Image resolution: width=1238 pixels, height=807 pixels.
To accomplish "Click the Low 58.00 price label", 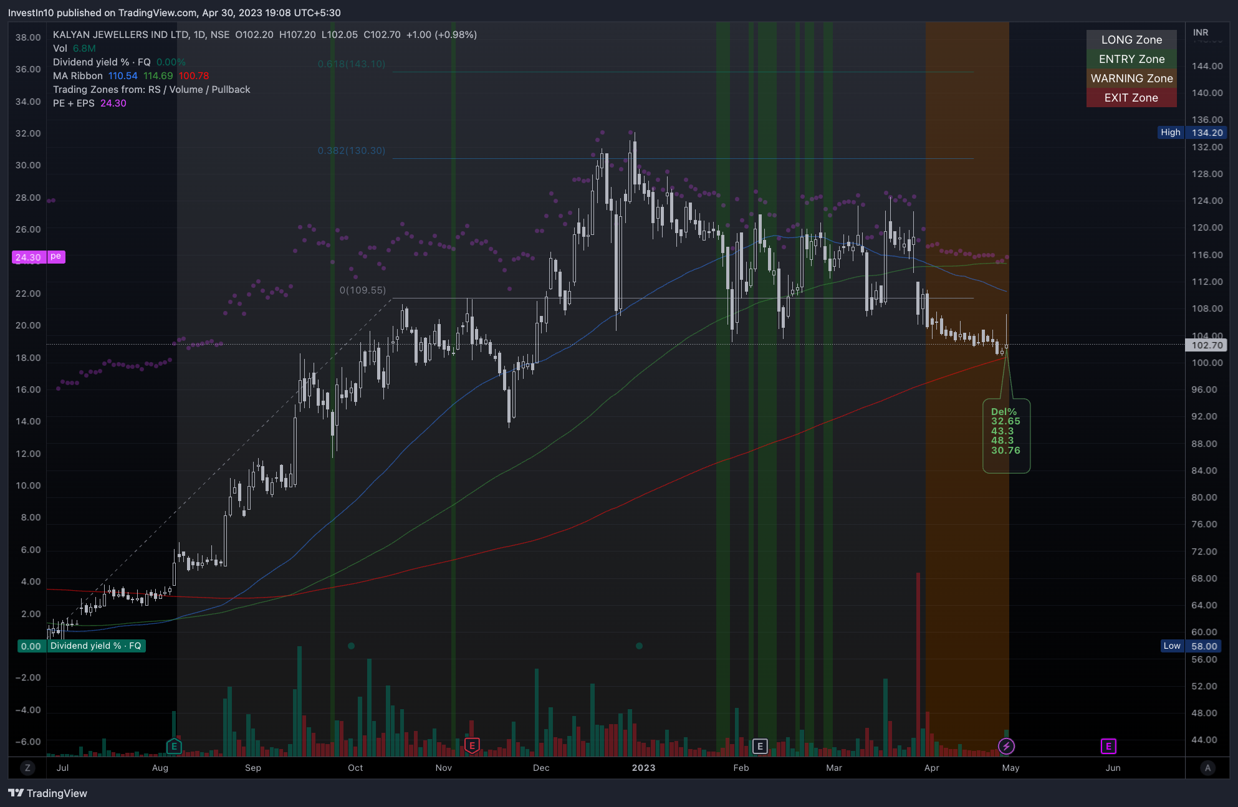I will pyautogui.click(x=1191, y=646).
